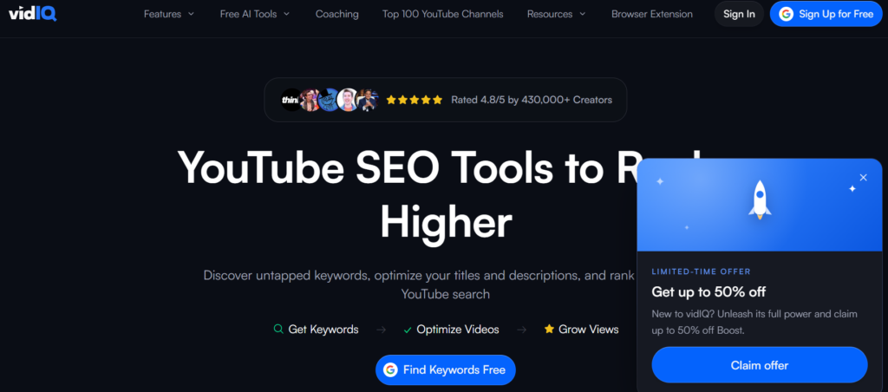The width and height of the screenshot is (888, 392).
Task: Click the five-star rating icons
Action: click(414, 100)
